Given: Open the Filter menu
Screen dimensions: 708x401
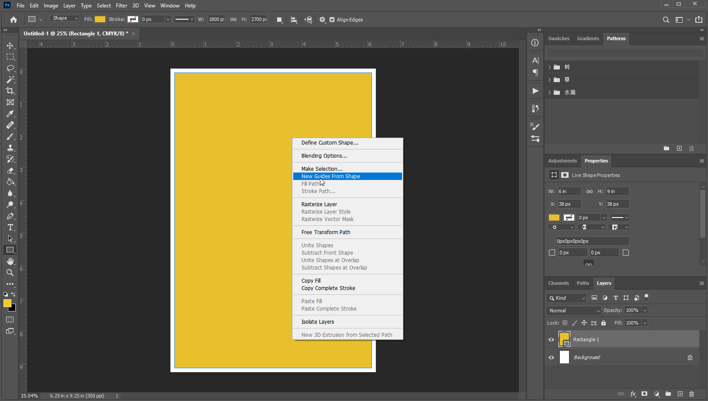Looking at the screenshot, I should coord(121,6).
